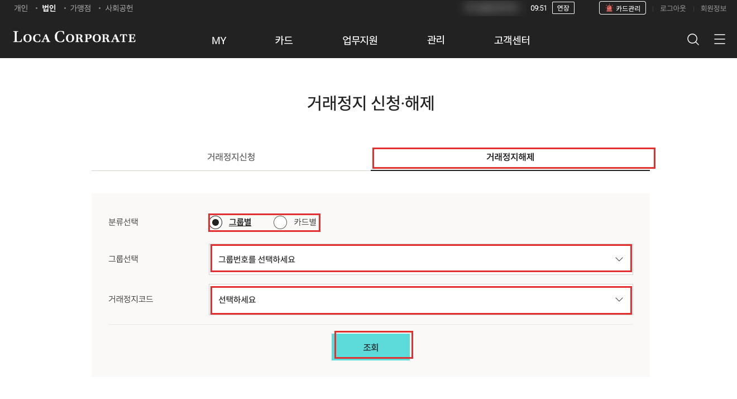This screenshot has height=399, width=737.
Task: Open the search magnifier icon
Action: [693, 39]
